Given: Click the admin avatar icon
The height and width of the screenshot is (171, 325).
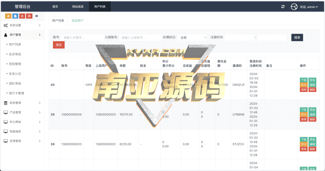Looking at the screenshot, I should pos(294,7).
